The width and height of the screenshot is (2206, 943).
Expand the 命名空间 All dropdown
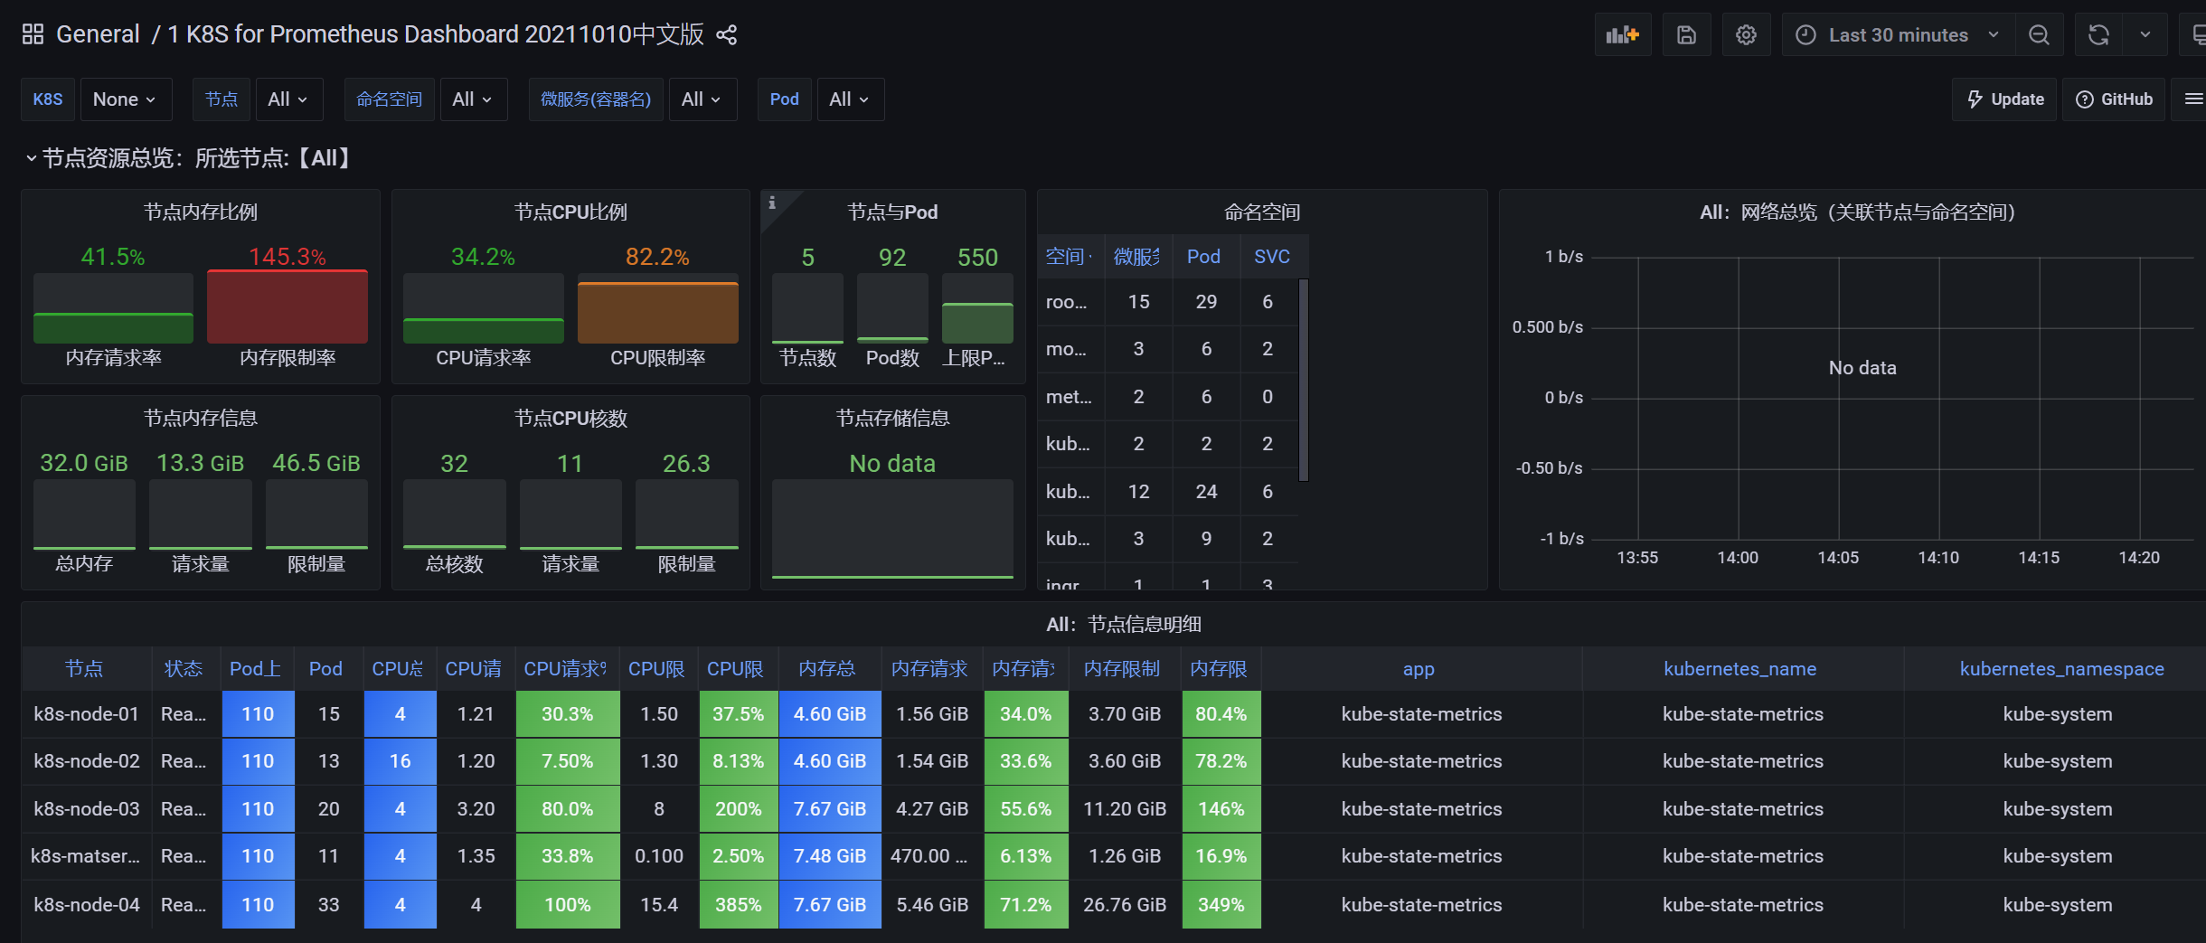(473, 99)
